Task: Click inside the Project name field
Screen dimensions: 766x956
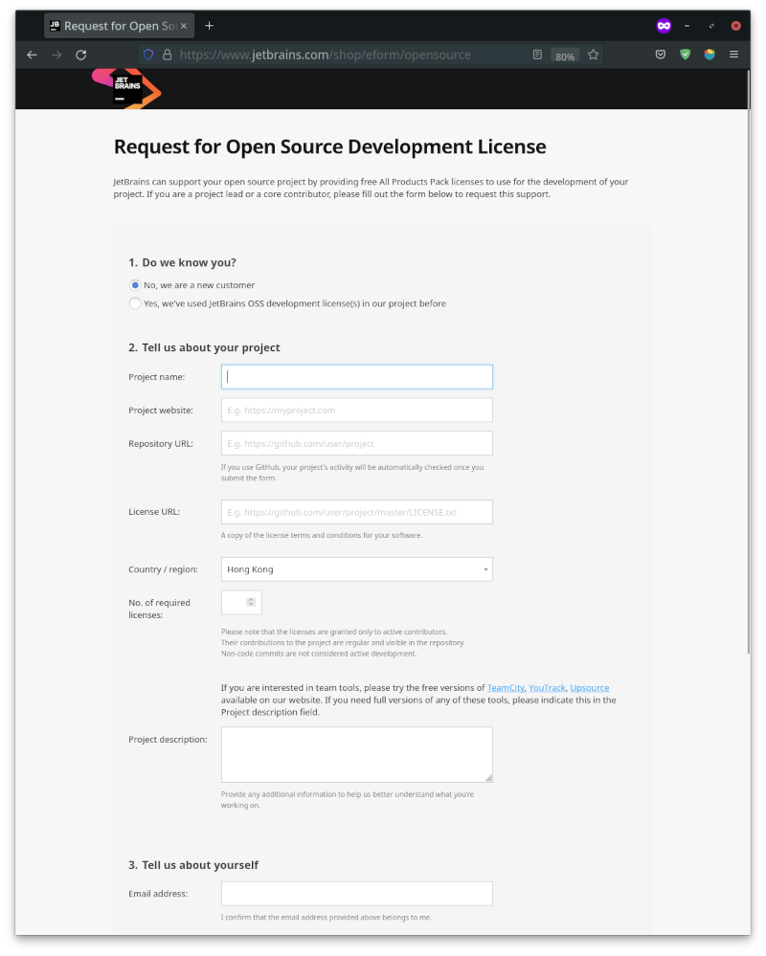Action: (356, 376)
